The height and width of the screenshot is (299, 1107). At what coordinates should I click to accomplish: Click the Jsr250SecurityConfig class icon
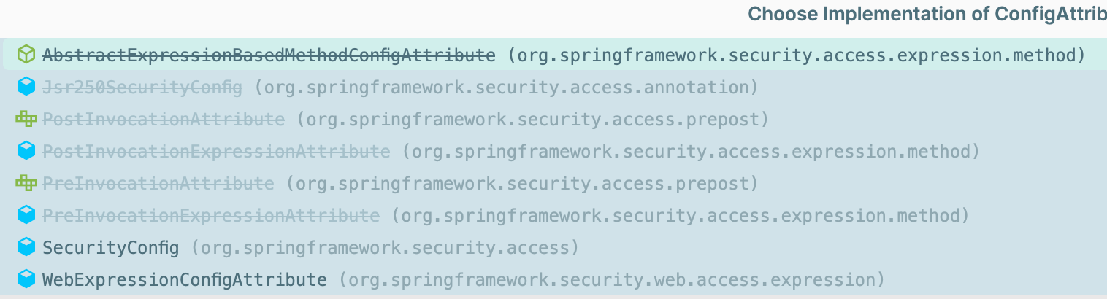click(x=26, y=88)
